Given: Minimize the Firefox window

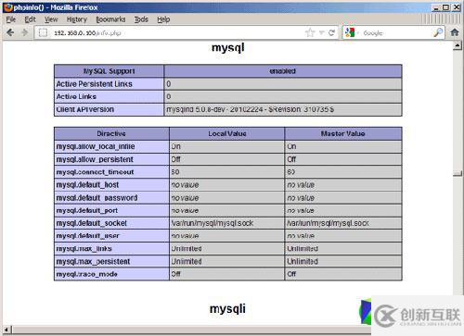Looking at the screenshot, I should (x=436, y=7).
